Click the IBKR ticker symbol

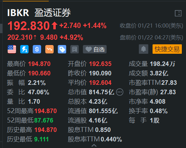(18, 13)
